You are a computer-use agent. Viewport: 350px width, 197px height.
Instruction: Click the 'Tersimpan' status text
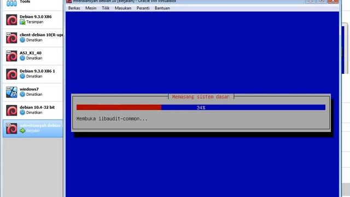[34, 22]
